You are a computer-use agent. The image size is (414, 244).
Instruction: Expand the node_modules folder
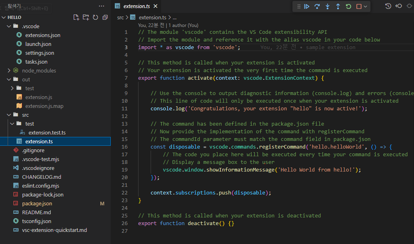pos(9,70)
